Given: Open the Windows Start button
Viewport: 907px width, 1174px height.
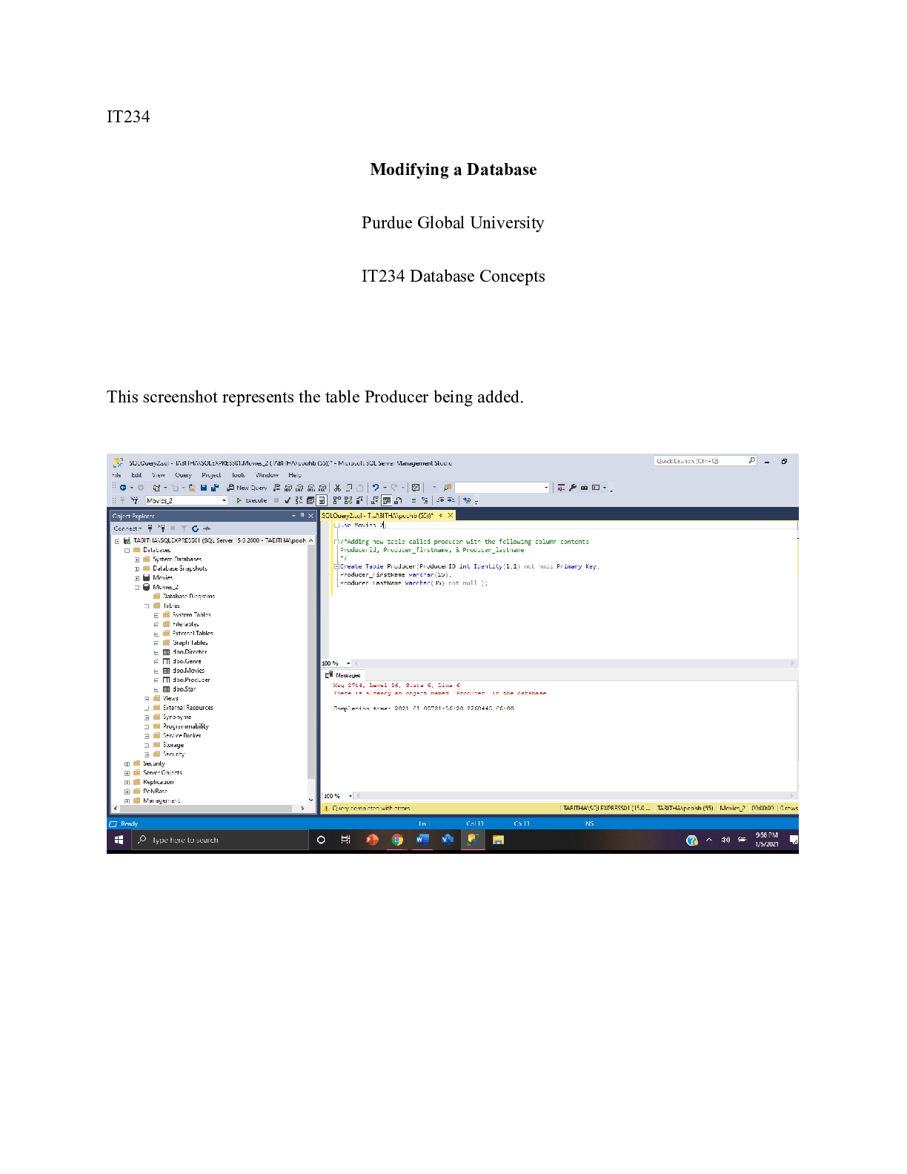Looking at the screenshot, I should 119,840.
